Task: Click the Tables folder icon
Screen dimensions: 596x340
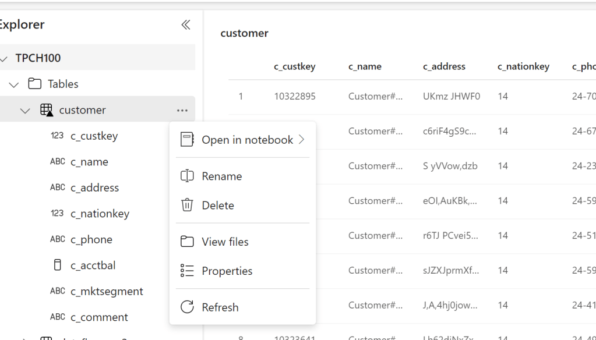Action: tap(35, 84)
